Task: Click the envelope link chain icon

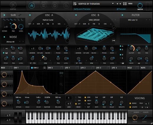Action: [x=61, y=73]
